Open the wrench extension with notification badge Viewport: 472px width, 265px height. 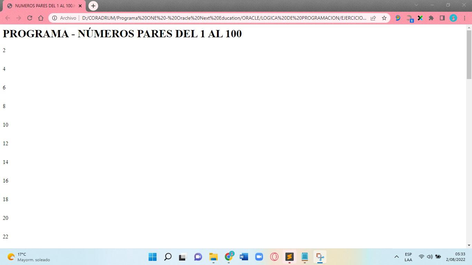click(x=409, y=18)
